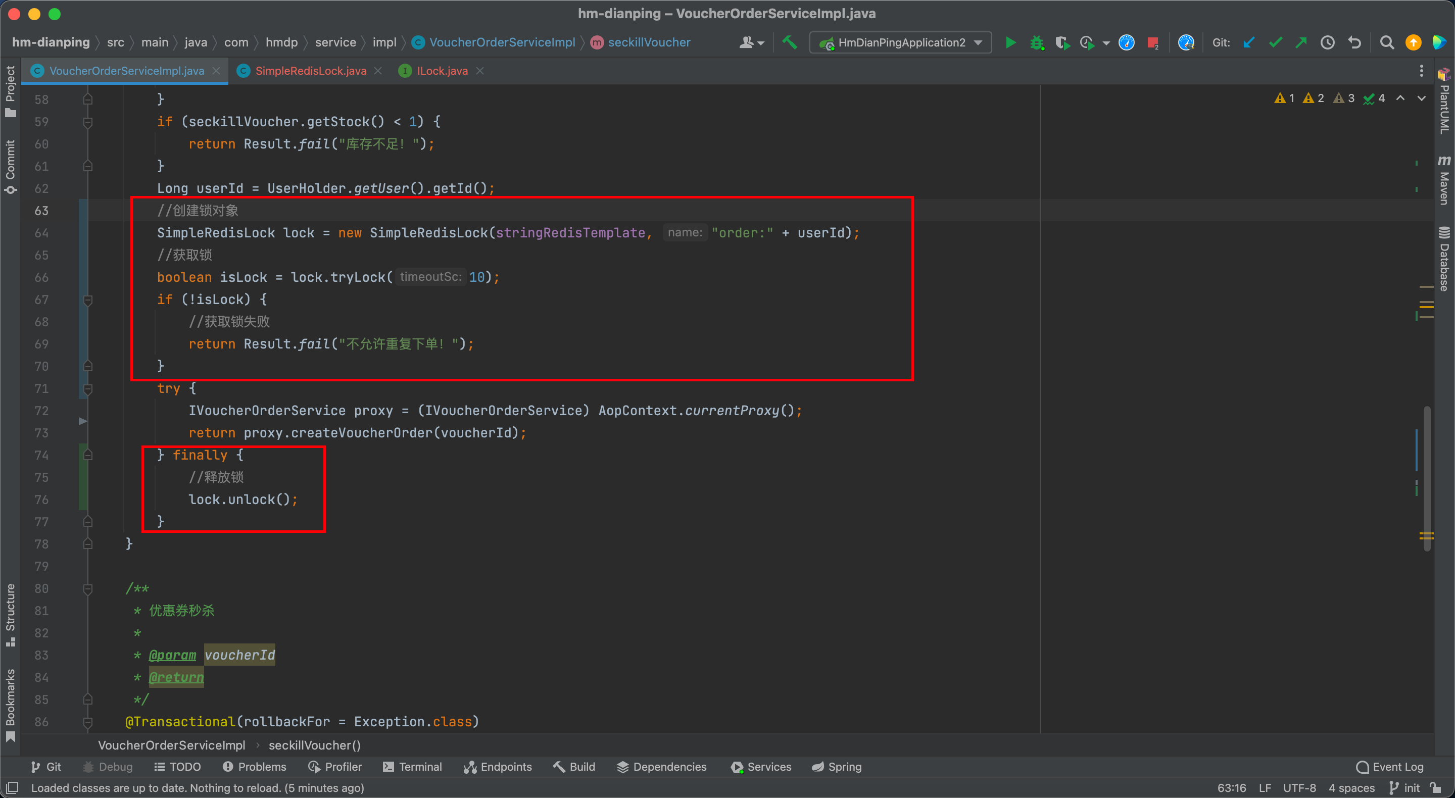Collapse the Javadoc comment at line 80
Image resolution: width=1455 pixels, height=798 pixels.
coord(87,589)
